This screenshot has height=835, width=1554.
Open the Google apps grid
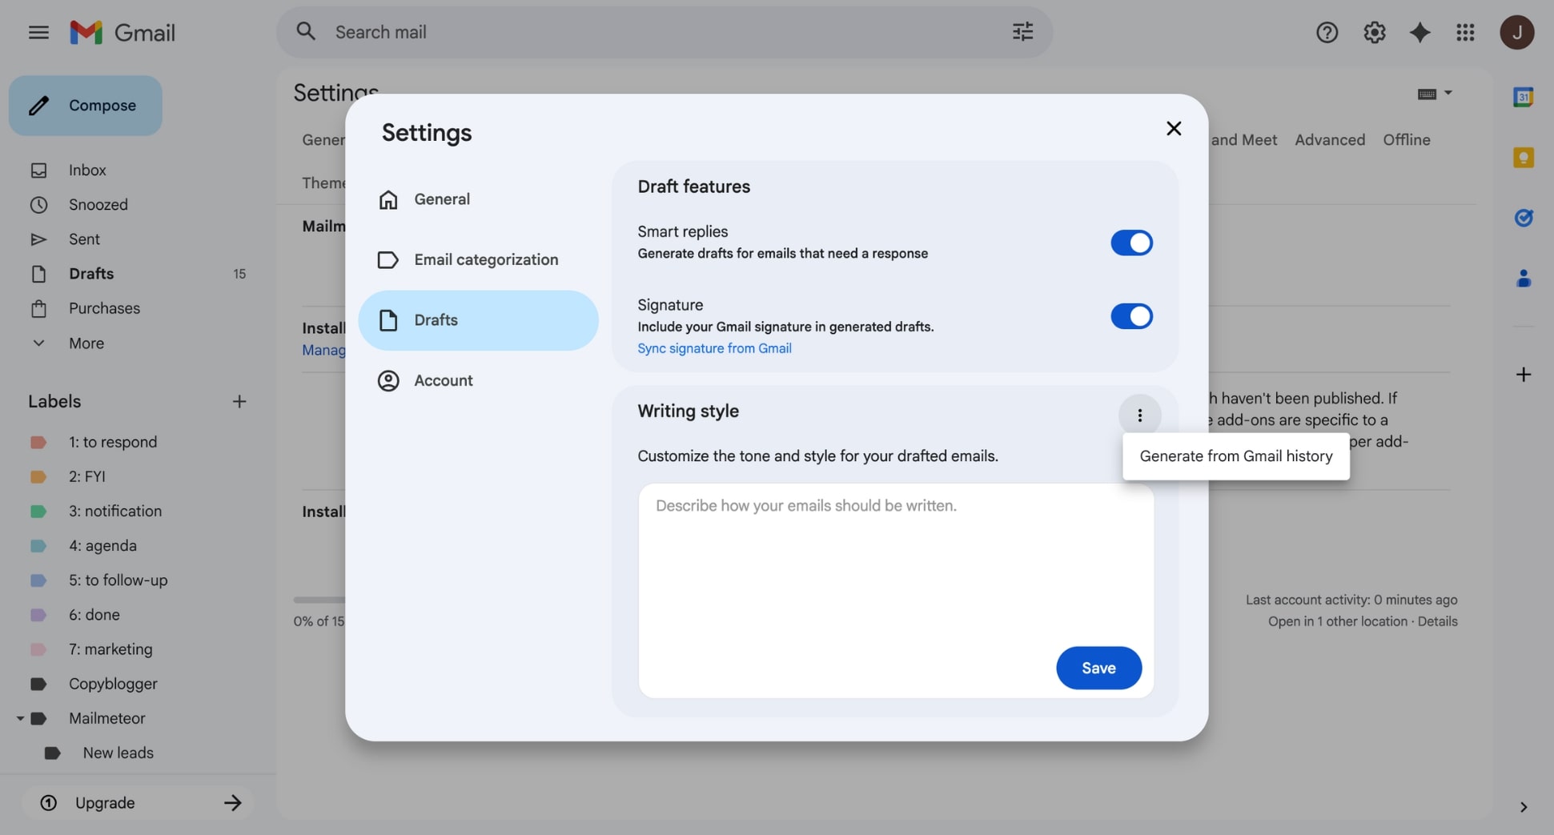(1465, 32)
